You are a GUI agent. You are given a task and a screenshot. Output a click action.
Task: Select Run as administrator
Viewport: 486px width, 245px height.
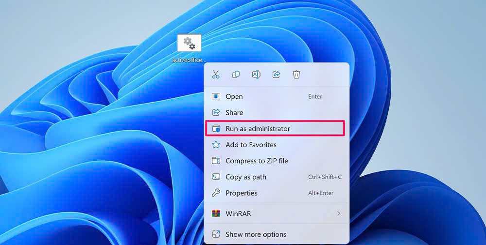click(x=258, y=129)
